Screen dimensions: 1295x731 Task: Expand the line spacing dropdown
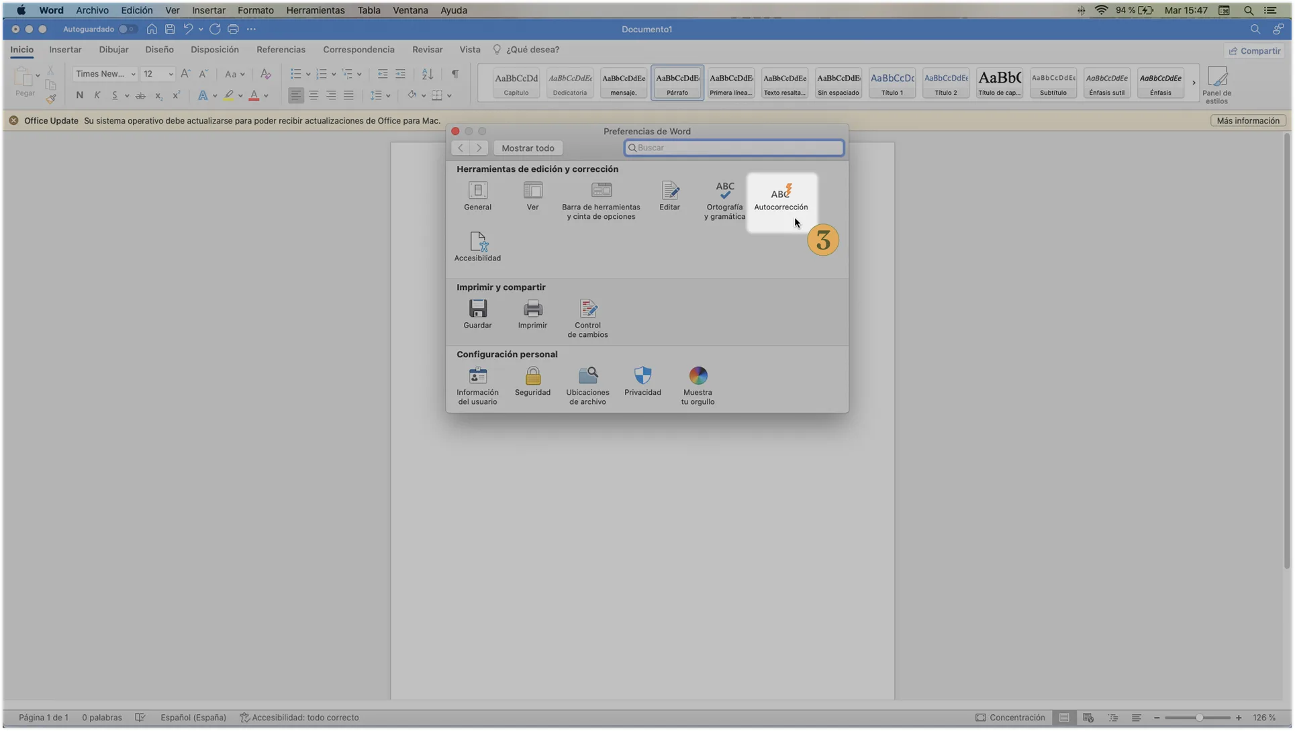click(388, 96)
